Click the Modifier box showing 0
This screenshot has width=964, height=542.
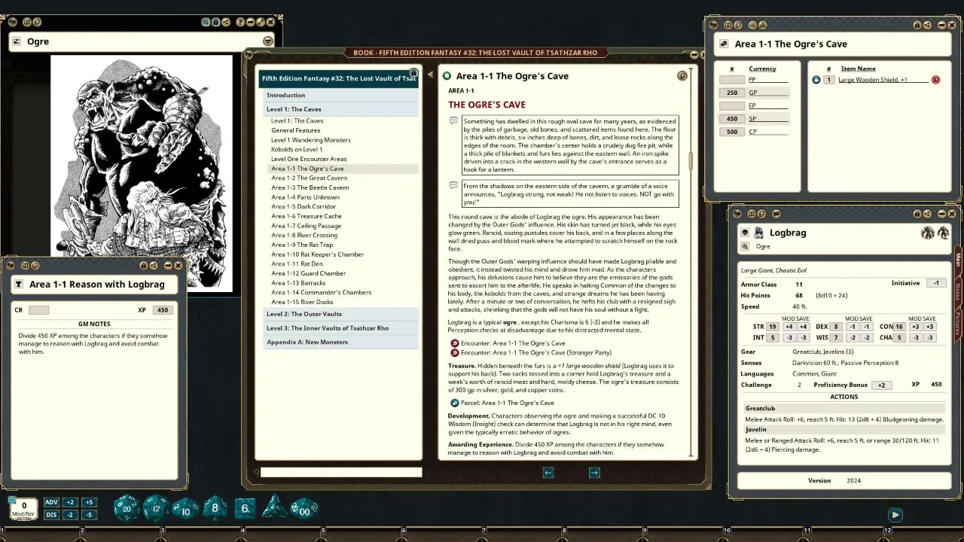(23, 509)
